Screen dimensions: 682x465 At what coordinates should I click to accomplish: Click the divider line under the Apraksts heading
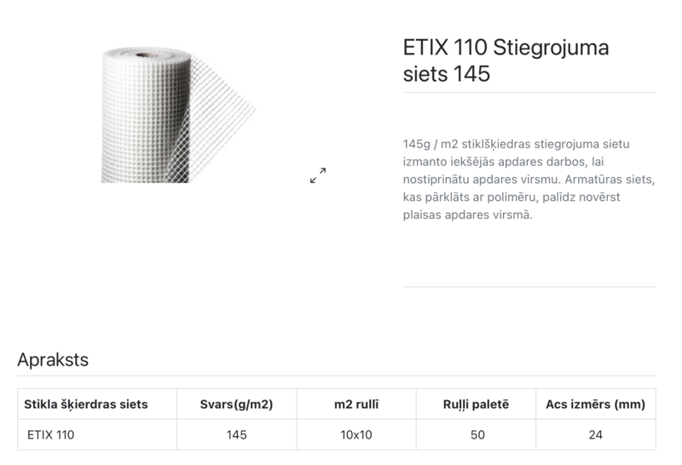click(x=337, y=376)
